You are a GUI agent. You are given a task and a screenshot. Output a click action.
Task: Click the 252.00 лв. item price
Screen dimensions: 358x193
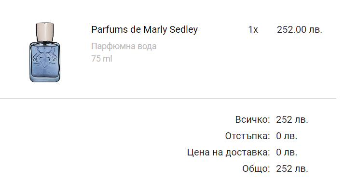299,30
